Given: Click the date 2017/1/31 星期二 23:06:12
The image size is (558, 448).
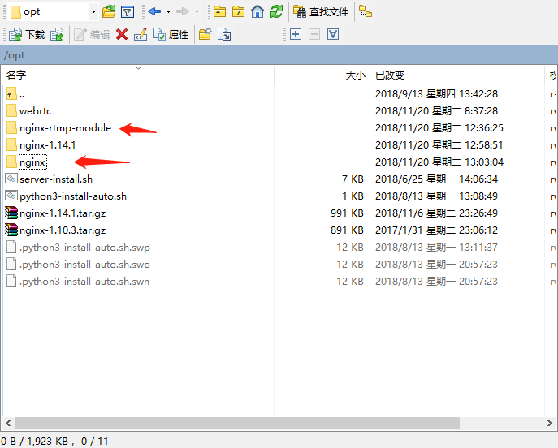Looking at the screenshot, I should click(x=437, y=230).
